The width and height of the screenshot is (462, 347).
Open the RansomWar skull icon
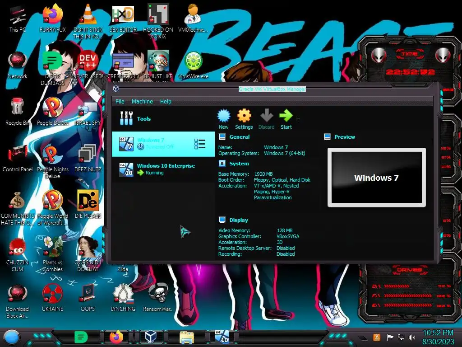click(158, 298)
